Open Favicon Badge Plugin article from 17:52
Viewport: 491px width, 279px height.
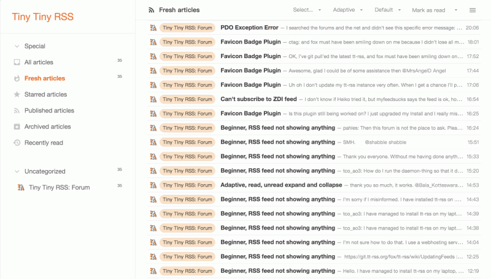[250, 56]
